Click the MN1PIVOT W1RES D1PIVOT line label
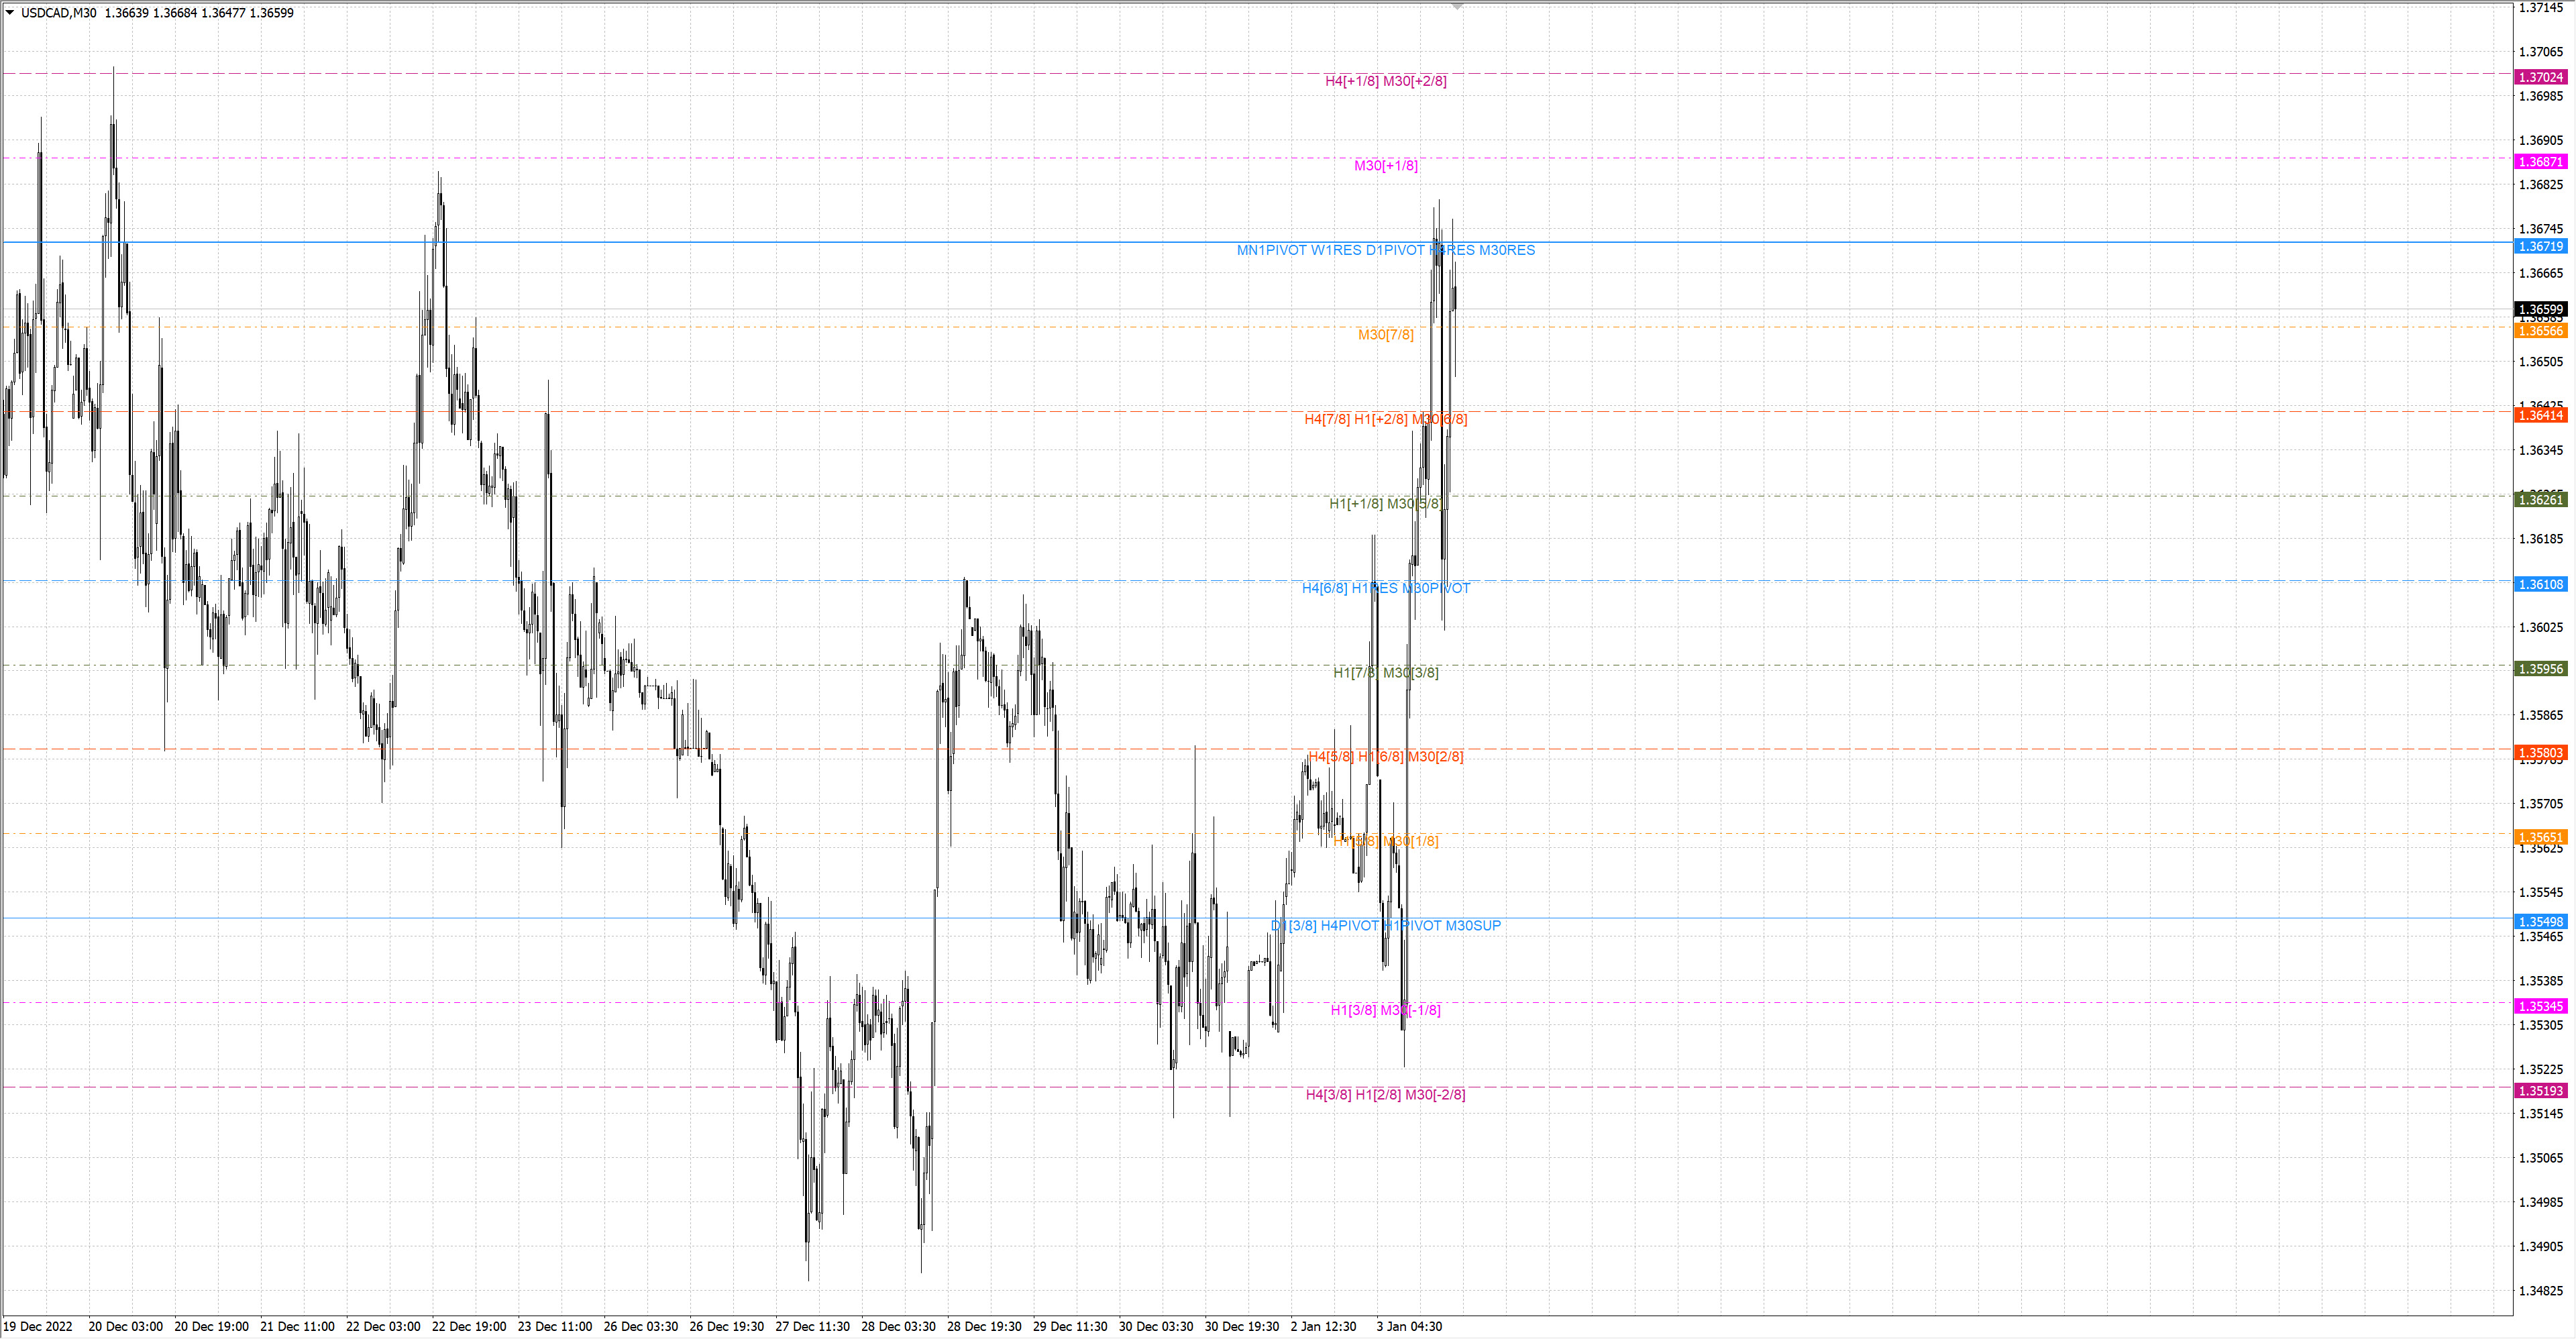 click(1385, 250)
